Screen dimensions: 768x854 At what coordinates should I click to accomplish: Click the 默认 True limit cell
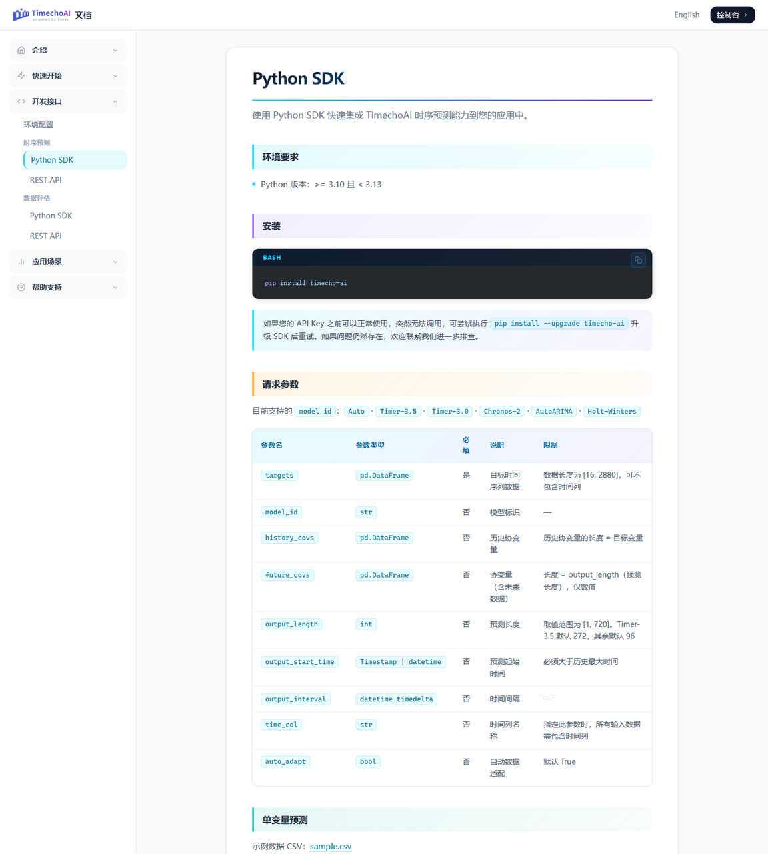[559, 761]
